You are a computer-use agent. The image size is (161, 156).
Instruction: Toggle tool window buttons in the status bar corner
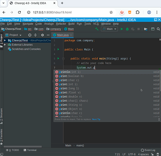pyautogui.click(x=2, y=154)
